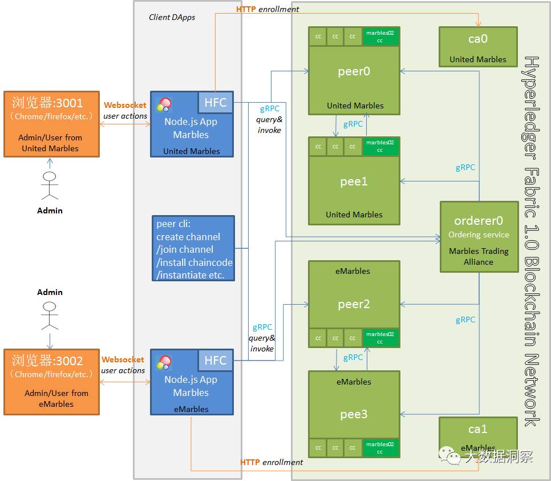The height and width of the screenshot is (481, 551).
Task: Click gRPC label between peer2 and pee3
Action: coord(353,358)
